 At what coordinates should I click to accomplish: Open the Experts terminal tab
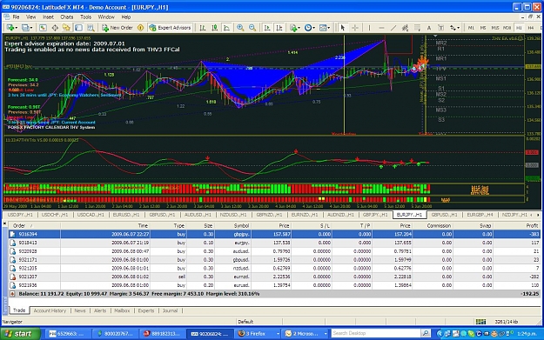click(146, 310)
